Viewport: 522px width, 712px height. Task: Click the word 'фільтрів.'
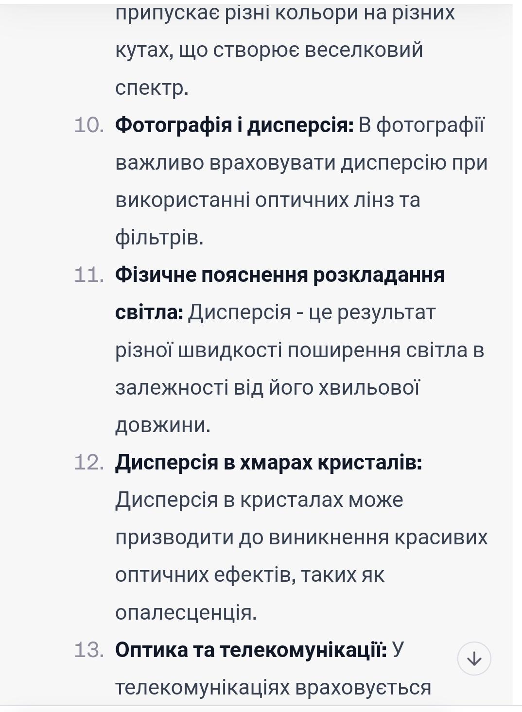159,238
